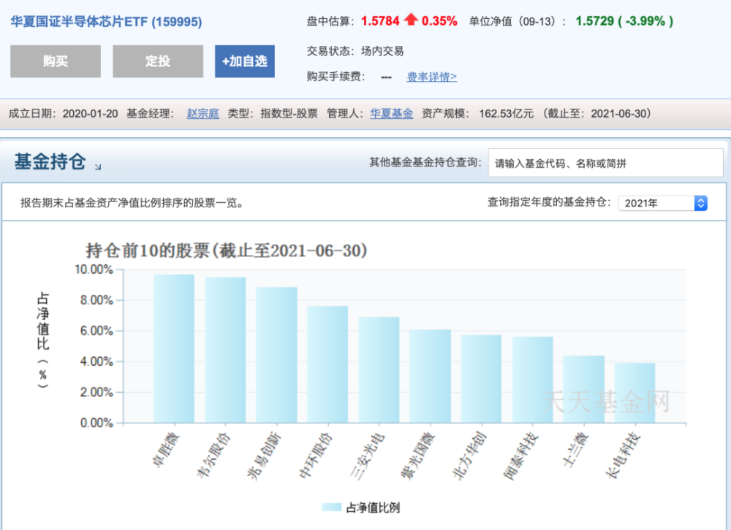Click the 闻泰科技 bar in chart
Viewport: 731px width, 530px height.
click(532, 380)
